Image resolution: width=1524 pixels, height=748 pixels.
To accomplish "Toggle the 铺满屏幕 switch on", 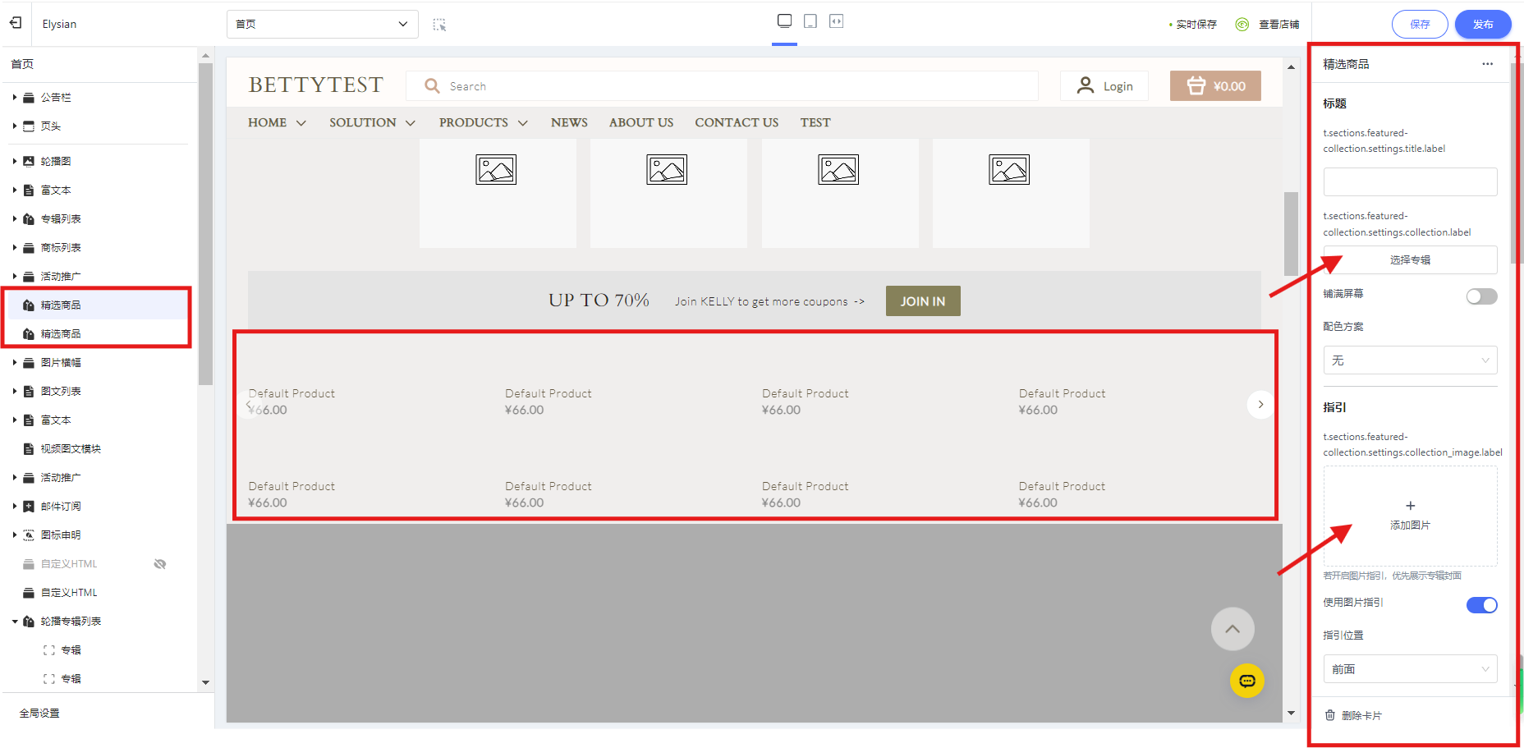I will pyautogui.click(x=1481, y=296).
